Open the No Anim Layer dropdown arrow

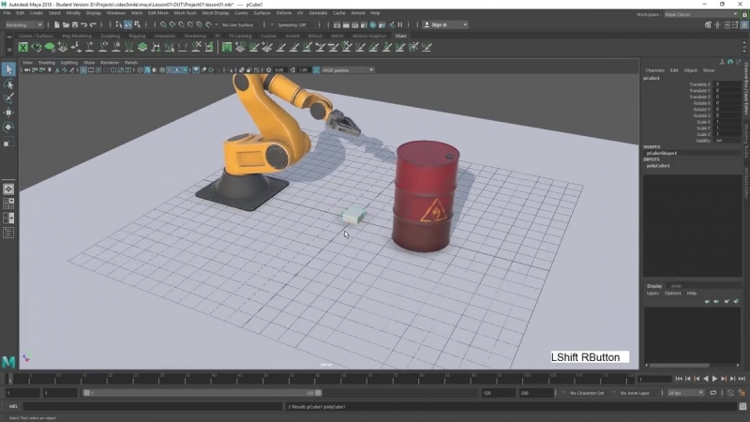pos(614,393)
